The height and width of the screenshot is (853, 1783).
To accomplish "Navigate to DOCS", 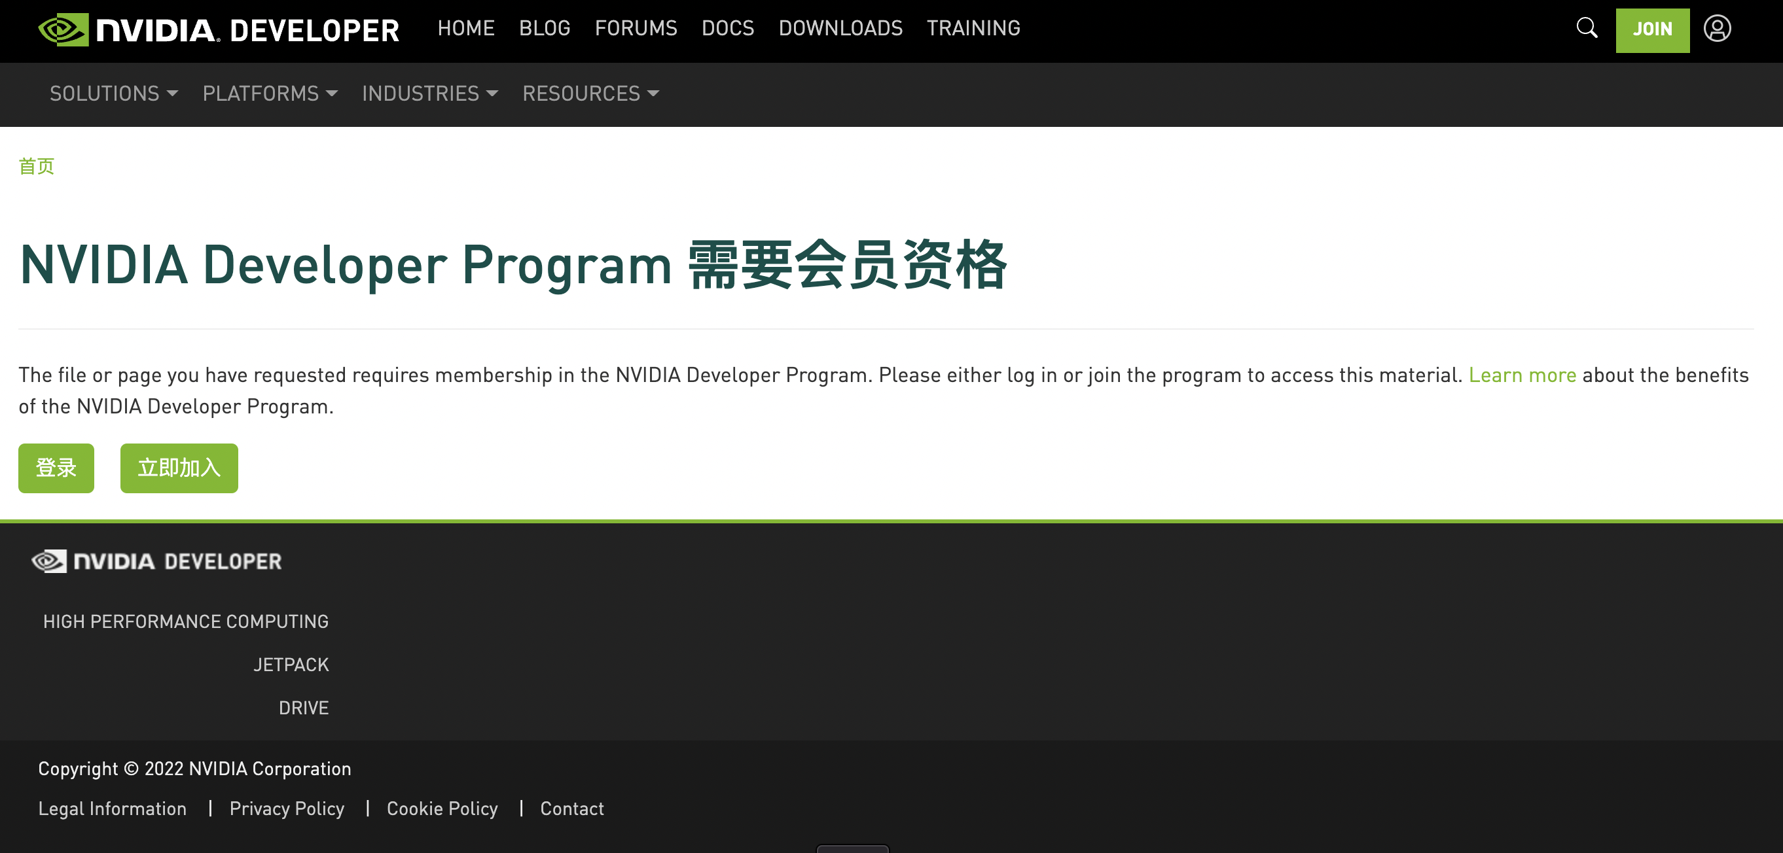I will tap(727, 28).
